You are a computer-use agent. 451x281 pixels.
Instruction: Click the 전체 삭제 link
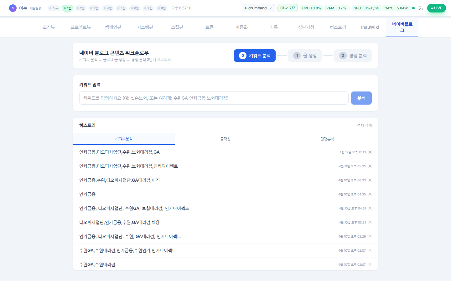pos(364,125)
